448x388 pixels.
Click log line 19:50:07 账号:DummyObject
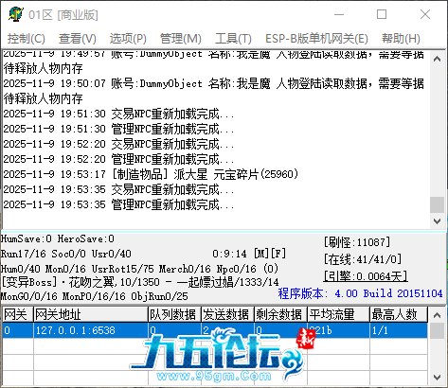click(214, 91)
